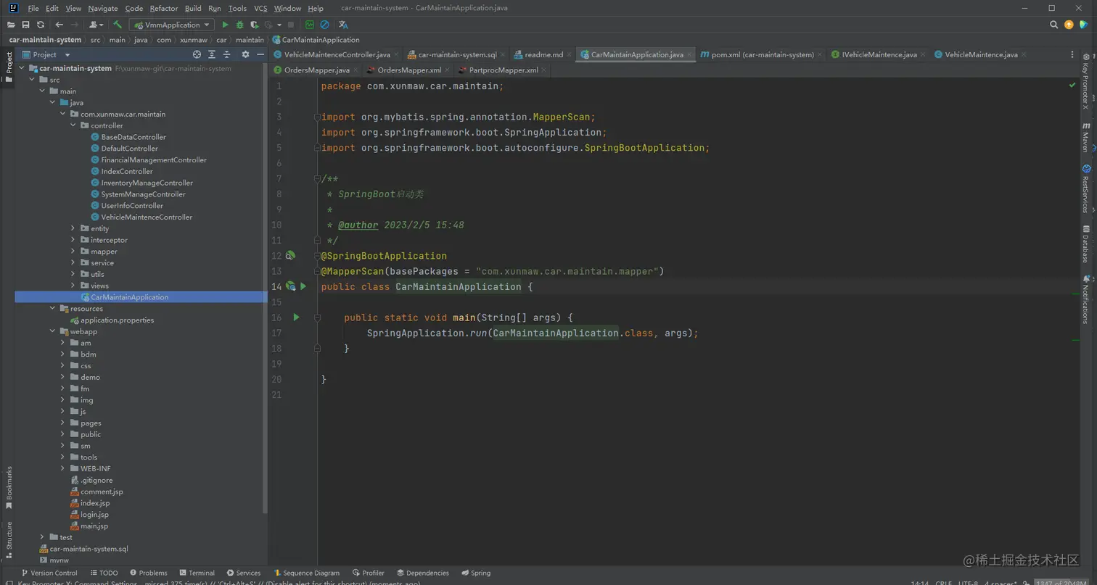
Task: Select application.properties in project tree
Action: point(117,320)
